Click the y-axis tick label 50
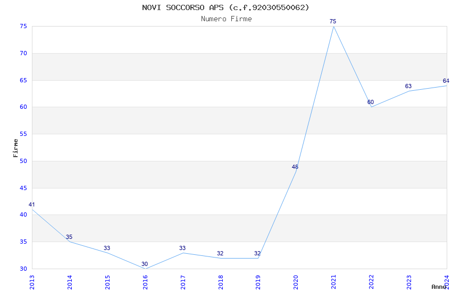This screenshot has height=292, width=452. click(23, 161)
